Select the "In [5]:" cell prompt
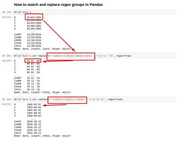Viewport: 177px width, 142px height. click(x=7, y=99)
